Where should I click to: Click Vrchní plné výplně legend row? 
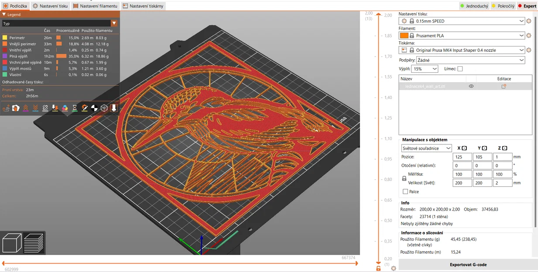(x=60, y=62)
